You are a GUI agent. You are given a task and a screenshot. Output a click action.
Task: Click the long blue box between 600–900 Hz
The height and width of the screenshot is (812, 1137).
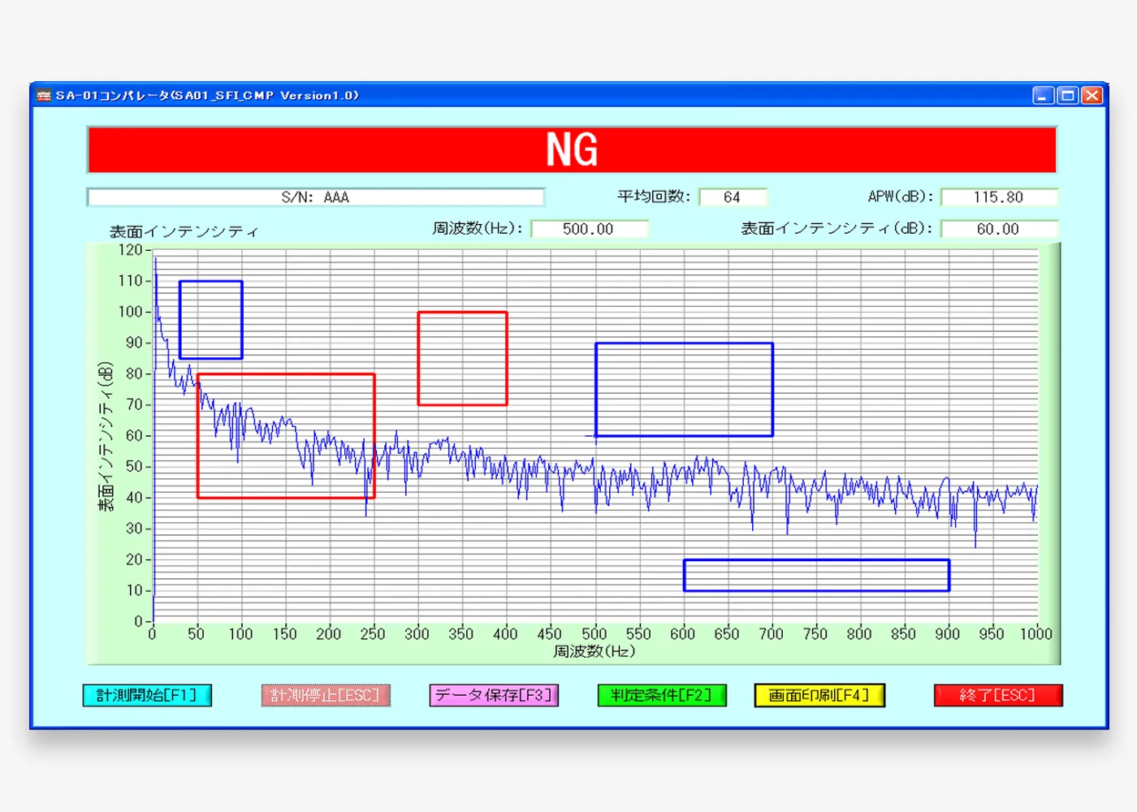point(816,575)
